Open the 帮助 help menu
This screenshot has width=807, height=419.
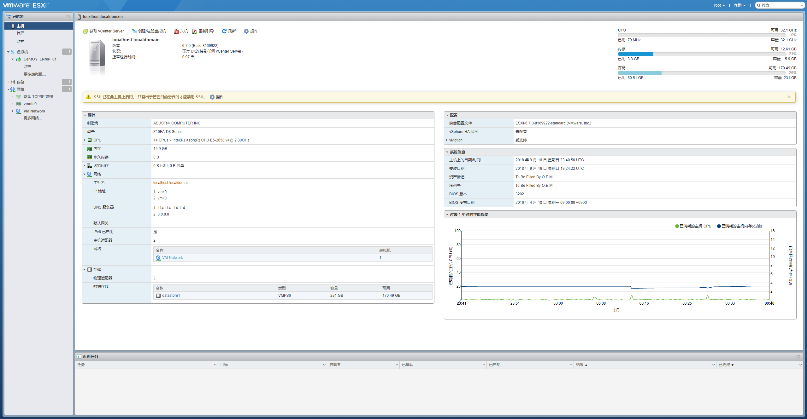point(739,5)
